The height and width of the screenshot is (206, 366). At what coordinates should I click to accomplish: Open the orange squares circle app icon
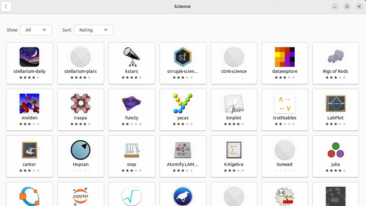pyautogui.click(x=29, y=197)
